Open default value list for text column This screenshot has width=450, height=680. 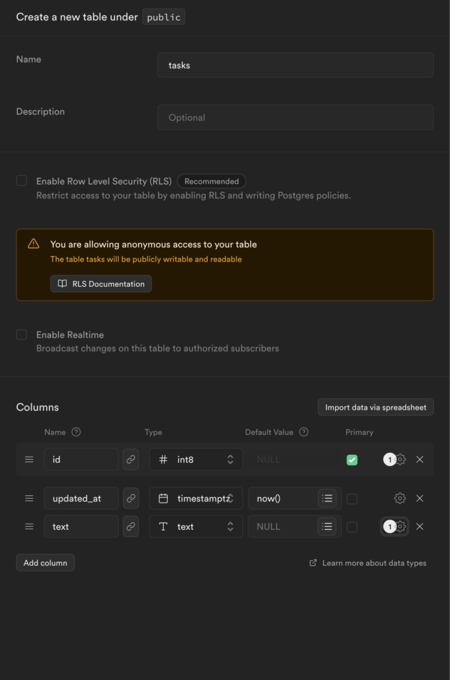pyautogui.click(x=327, y=527)
